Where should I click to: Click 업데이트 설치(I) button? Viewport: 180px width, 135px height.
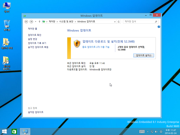(144, 55)
